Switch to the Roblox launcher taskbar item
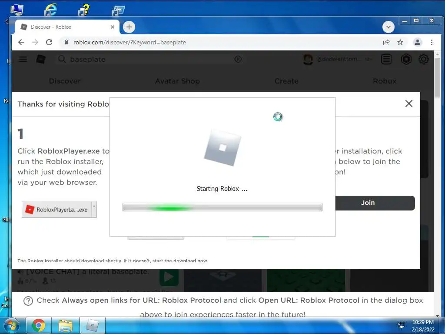Image resolution: width=445 pixels, height=334 pixels. pyautogui.click(x=93, y=325)
